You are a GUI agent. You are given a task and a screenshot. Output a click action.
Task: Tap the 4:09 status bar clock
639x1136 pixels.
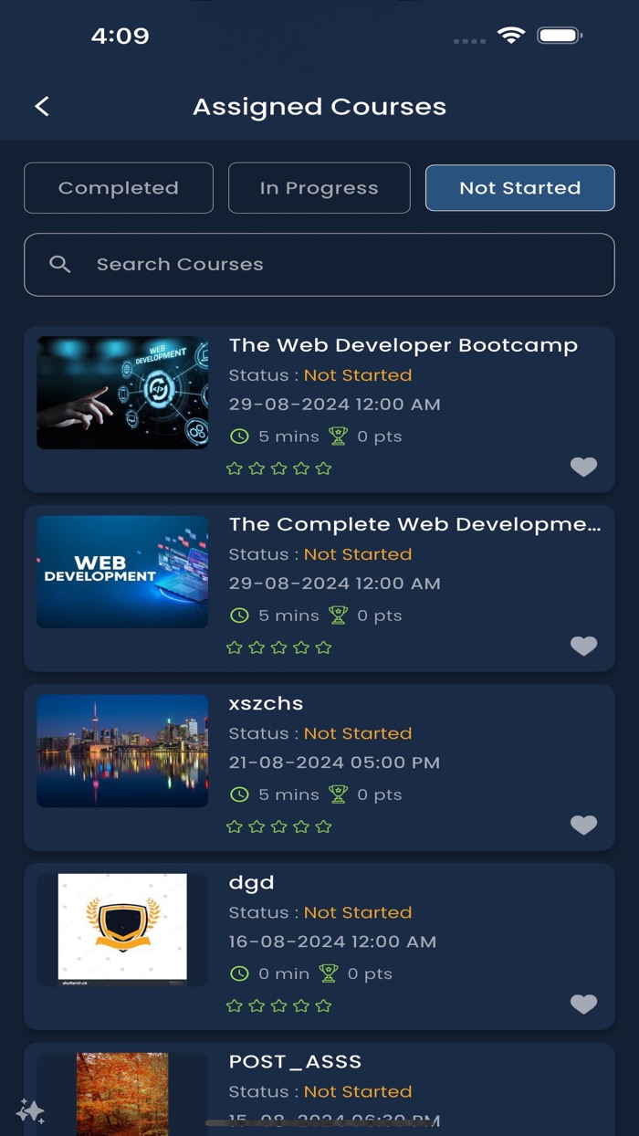120,36
